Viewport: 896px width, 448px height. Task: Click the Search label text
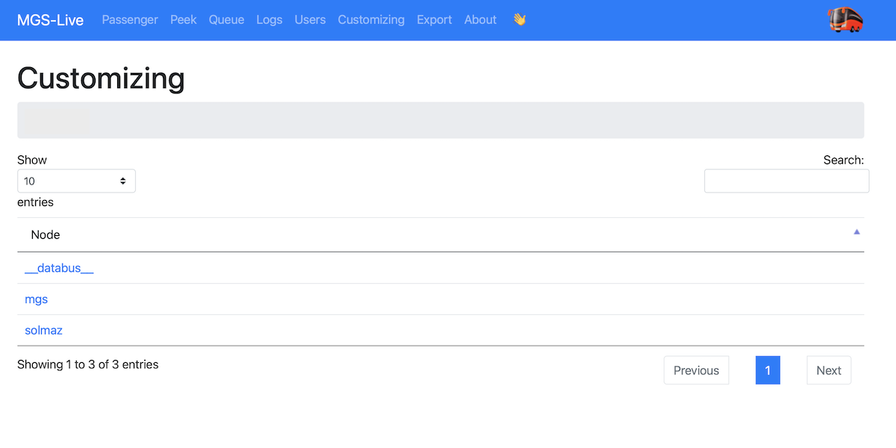click(844, 160)
